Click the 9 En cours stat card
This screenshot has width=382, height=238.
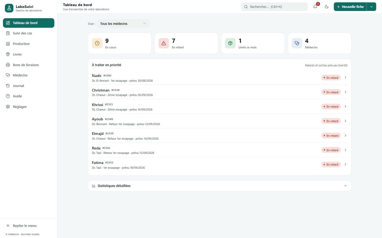coord(120,43)
